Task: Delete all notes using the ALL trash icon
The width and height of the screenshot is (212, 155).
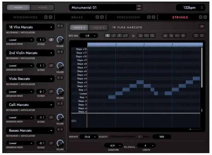Action: click(x=152, y=36)
